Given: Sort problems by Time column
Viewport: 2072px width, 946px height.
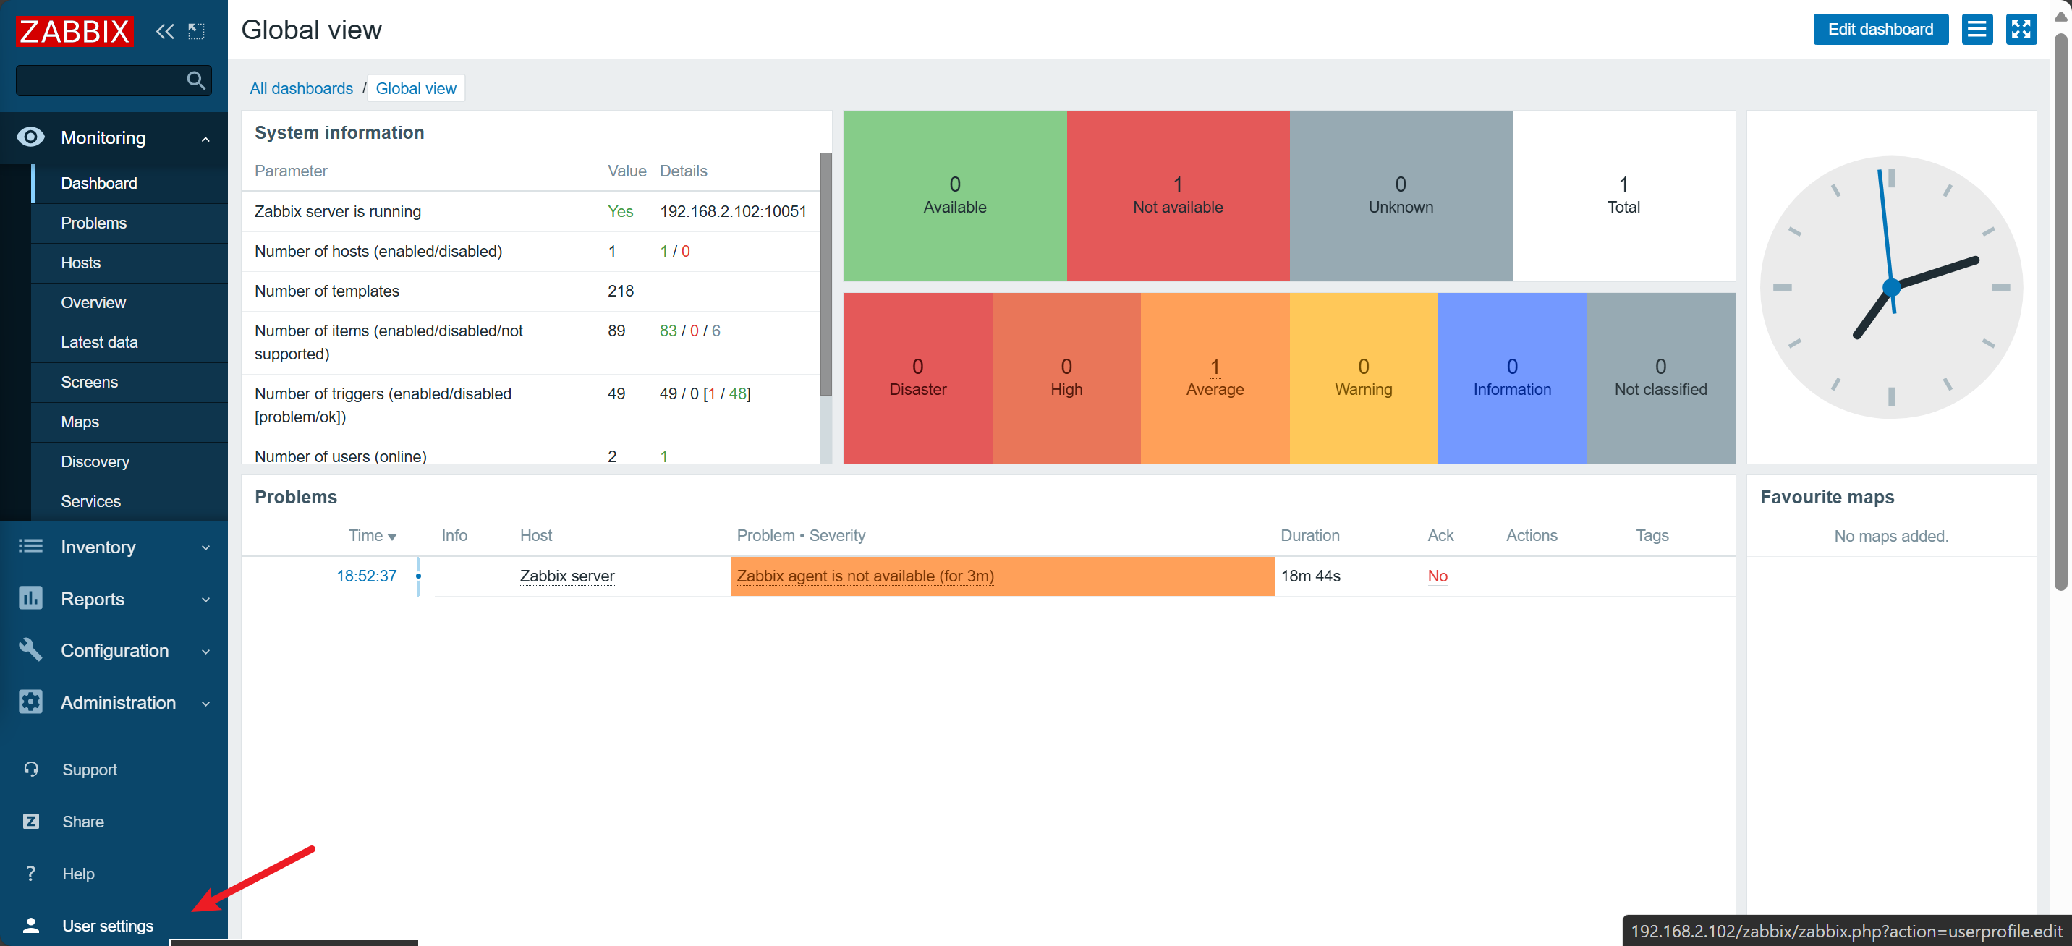Looking at the screenshot, I should pyautogui.click(x=373, y=536).
